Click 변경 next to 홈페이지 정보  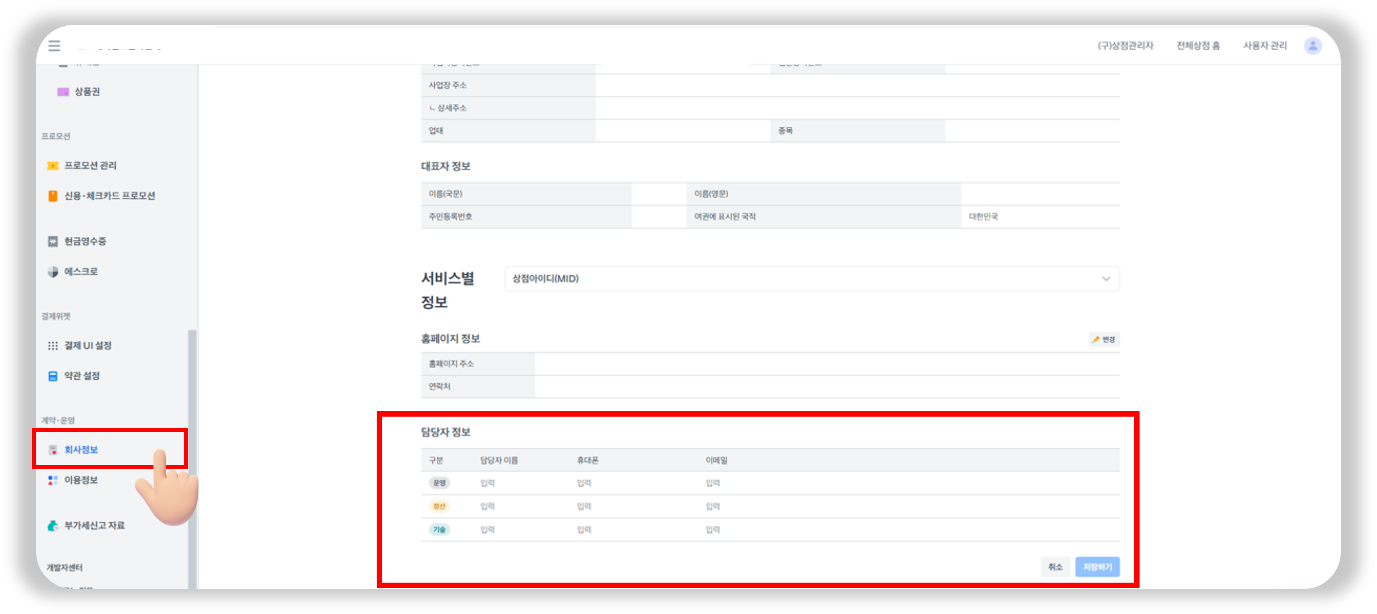pos(1103,340)
